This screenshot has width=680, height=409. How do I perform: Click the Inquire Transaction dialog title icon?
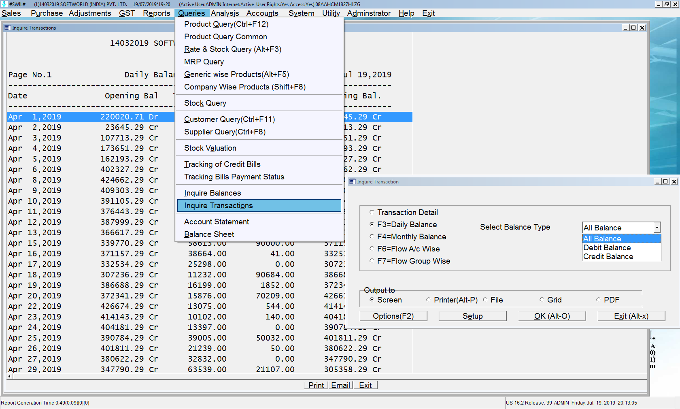(352, 182)
